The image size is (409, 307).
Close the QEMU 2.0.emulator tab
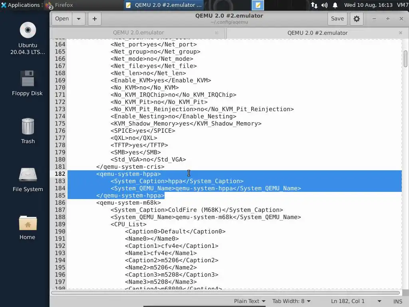216,33
